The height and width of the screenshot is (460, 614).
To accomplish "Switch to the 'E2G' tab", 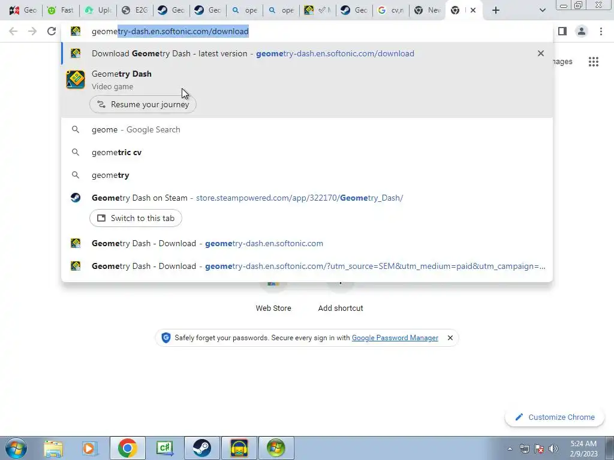I will (135, 10).
